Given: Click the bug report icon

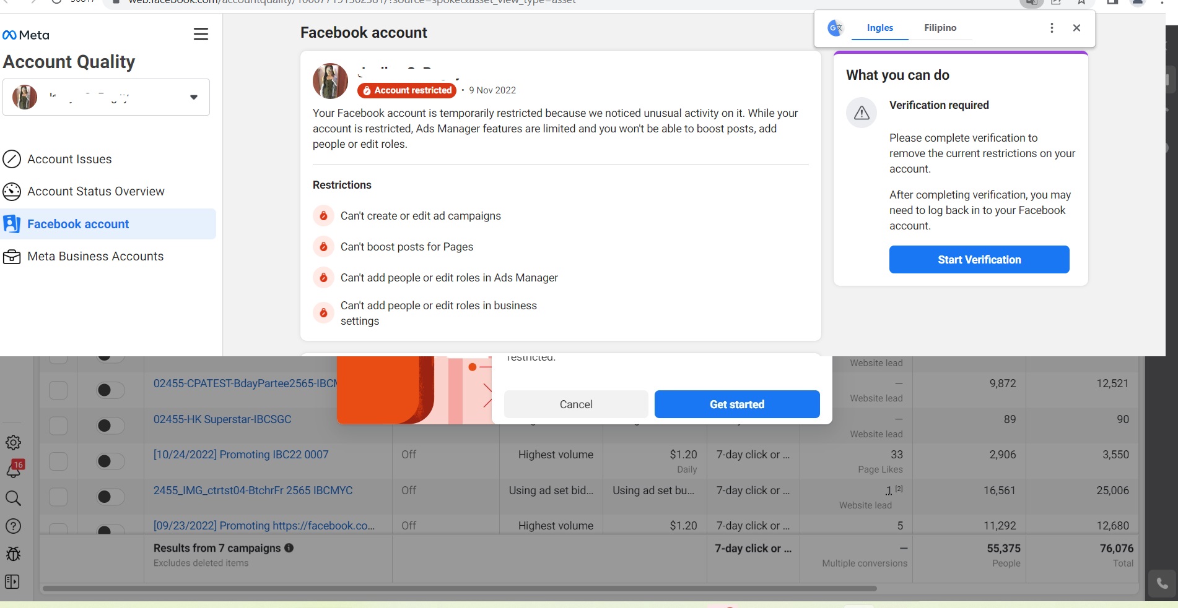Looking at the screenshot, I should click(x=13, y=554).
